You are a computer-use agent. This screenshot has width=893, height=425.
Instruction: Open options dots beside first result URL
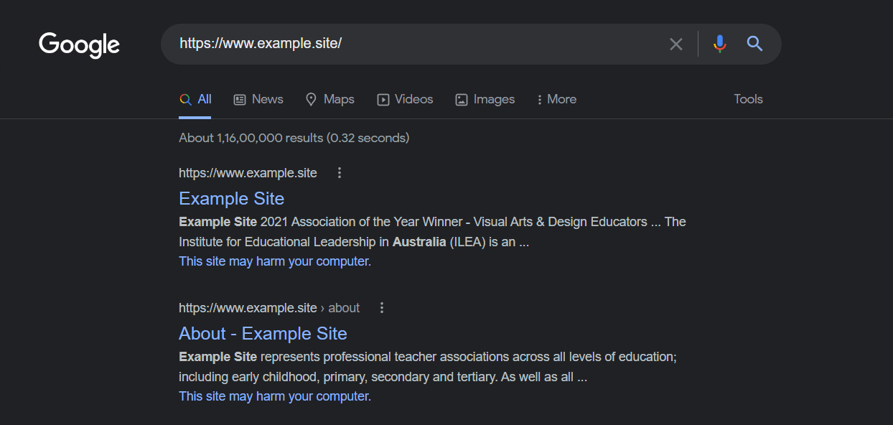click(340, 172)
